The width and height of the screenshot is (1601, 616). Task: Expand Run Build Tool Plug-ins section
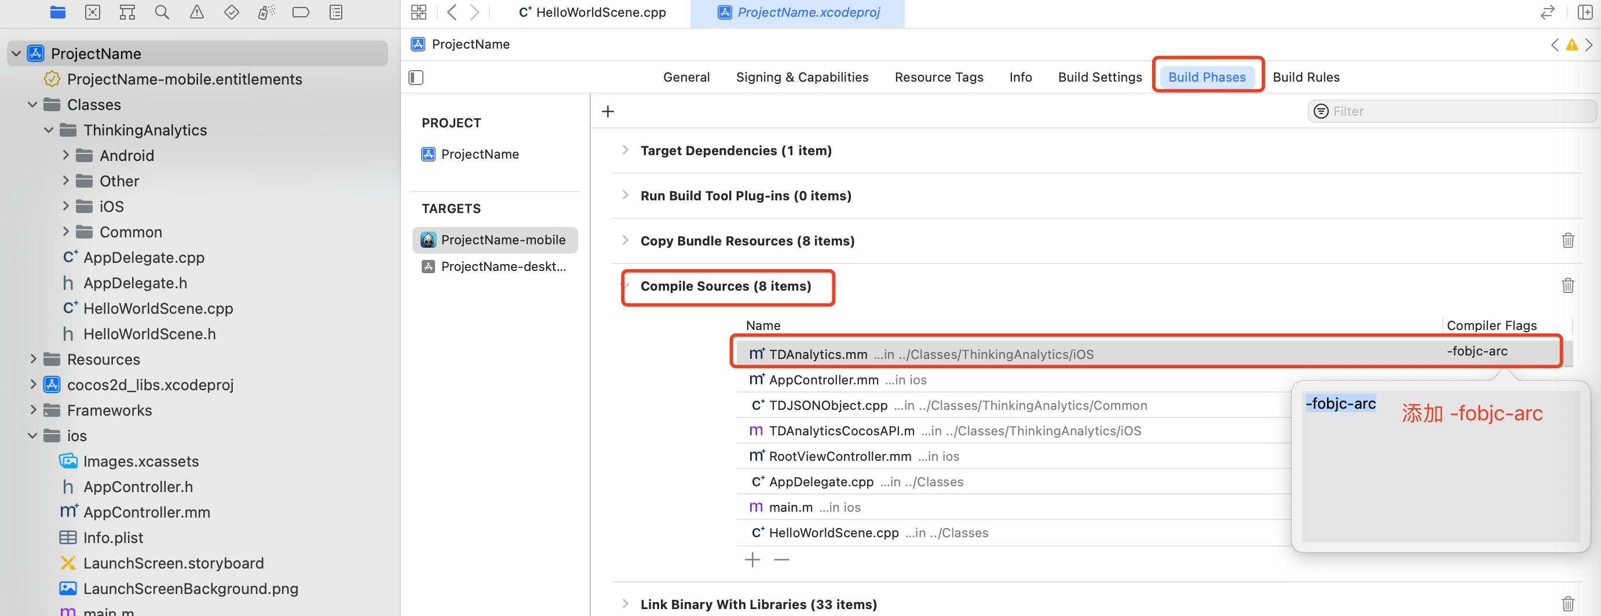625,196
